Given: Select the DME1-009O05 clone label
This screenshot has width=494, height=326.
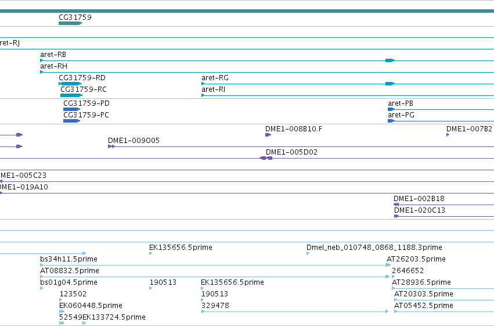Looking at the screenshot, I should point(134,141).
